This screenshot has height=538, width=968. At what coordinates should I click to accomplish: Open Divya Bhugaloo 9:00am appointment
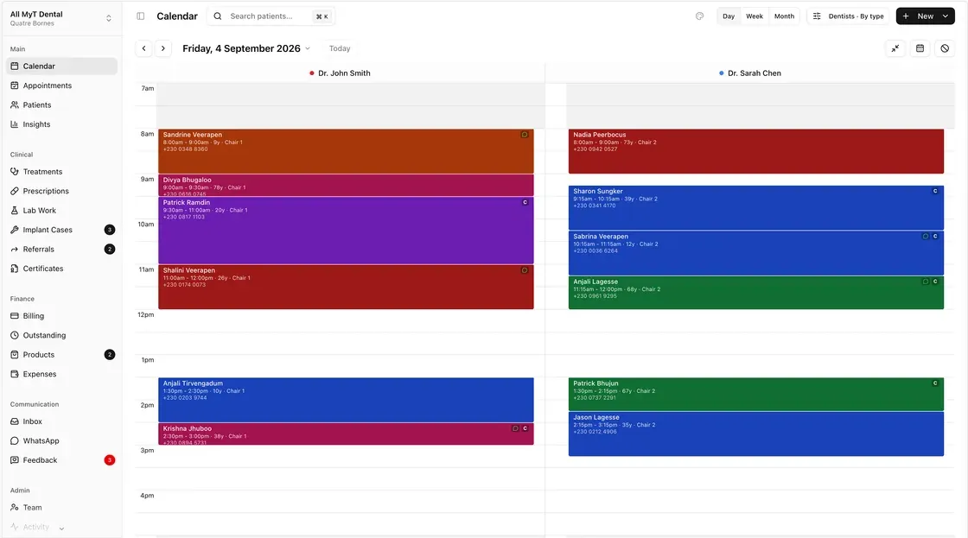346,185
